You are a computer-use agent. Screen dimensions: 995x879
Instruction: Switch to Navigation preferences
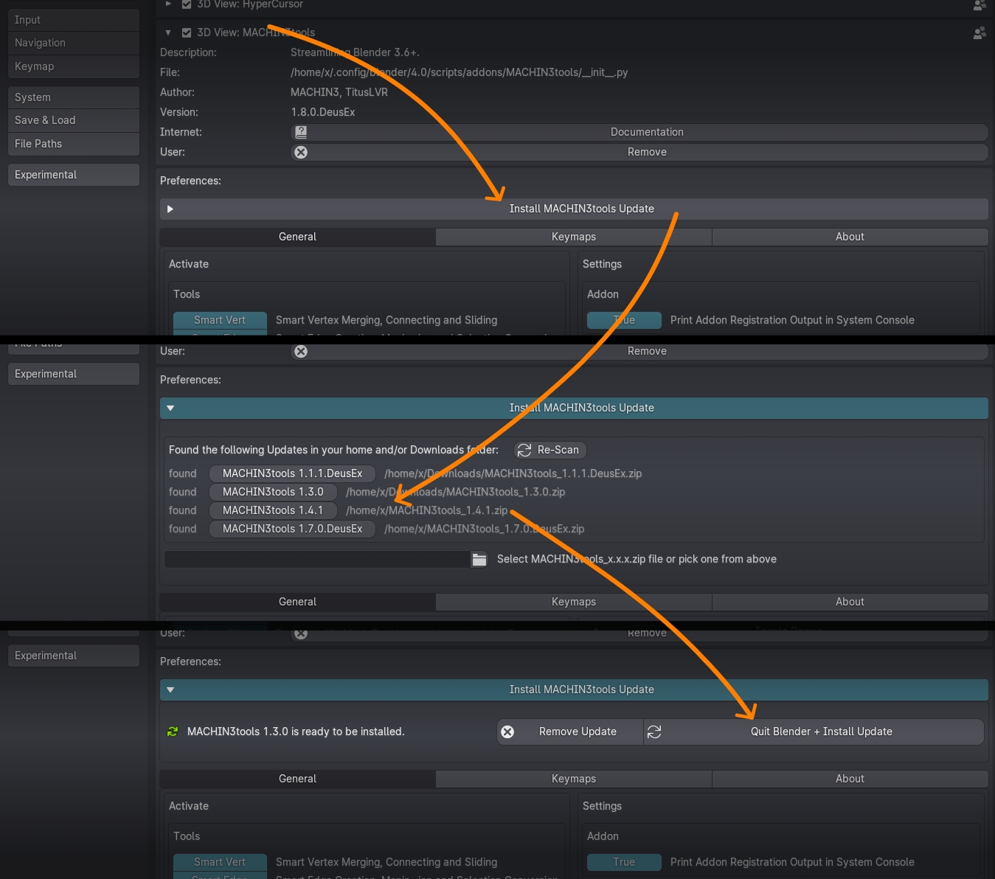pyautogui.click(x=74, y=43)
